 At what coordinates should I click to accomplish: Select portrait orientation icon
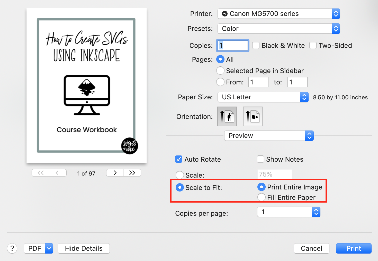(227, 116)
